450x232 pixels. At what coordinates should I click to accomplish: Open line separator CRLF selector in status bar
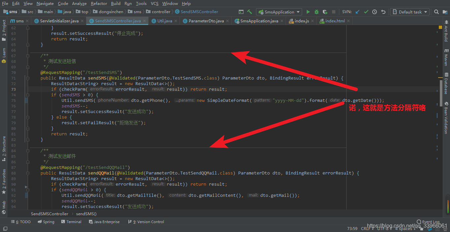tap(367, 229)
